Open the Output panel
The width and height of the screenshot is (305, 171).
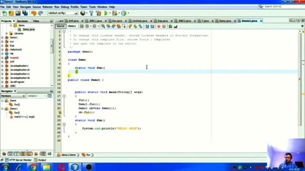tap(40, 160)
